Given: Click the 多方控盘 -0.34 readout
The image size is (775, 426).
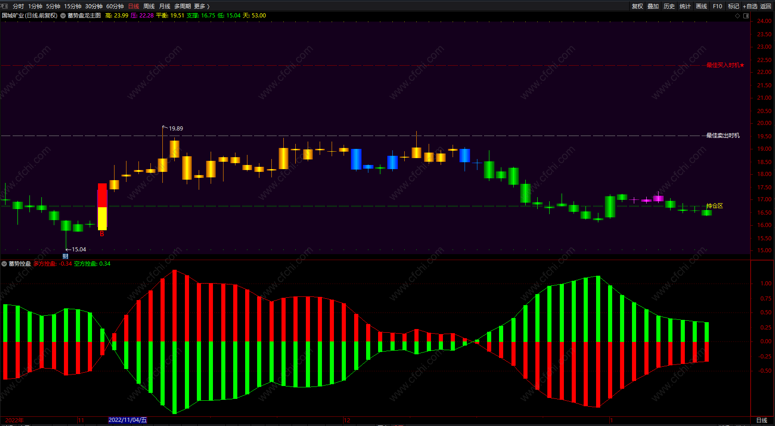Looking at the screenshot, I should (52, 264).
